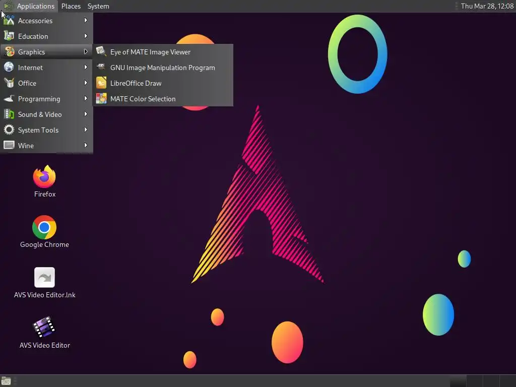Select the Education category label
516x387 pixels.
point(33,36)
